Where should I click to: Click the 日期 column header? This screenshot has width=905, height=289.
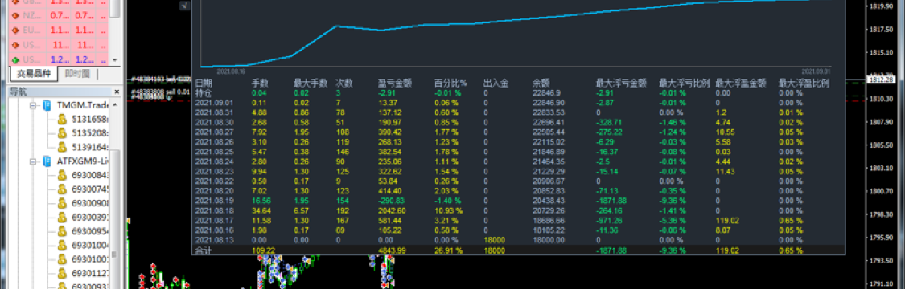(x=204, y=83)
